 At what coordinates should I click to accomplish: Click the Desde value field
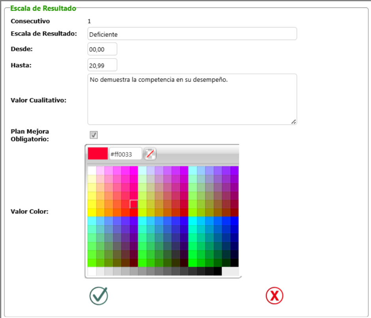(102, 49)
